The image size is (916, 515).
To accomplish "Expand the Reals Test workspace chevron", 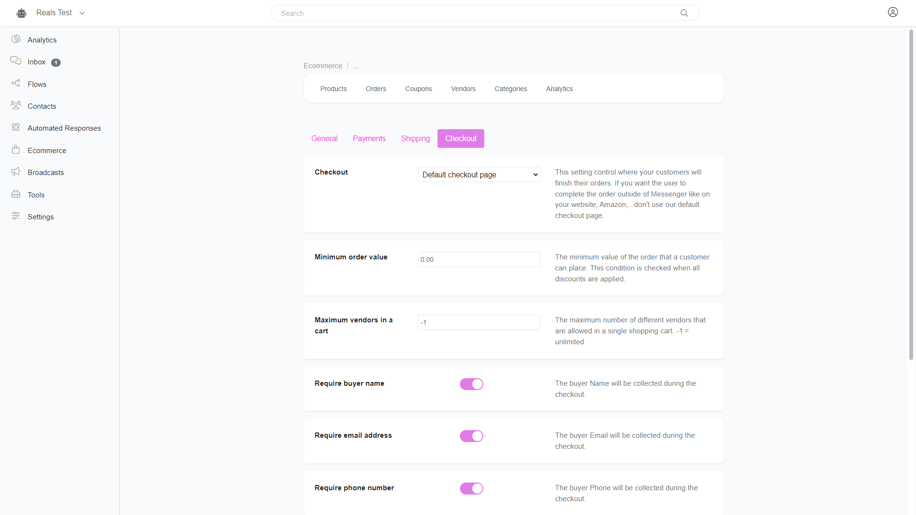I will (82, 13).
